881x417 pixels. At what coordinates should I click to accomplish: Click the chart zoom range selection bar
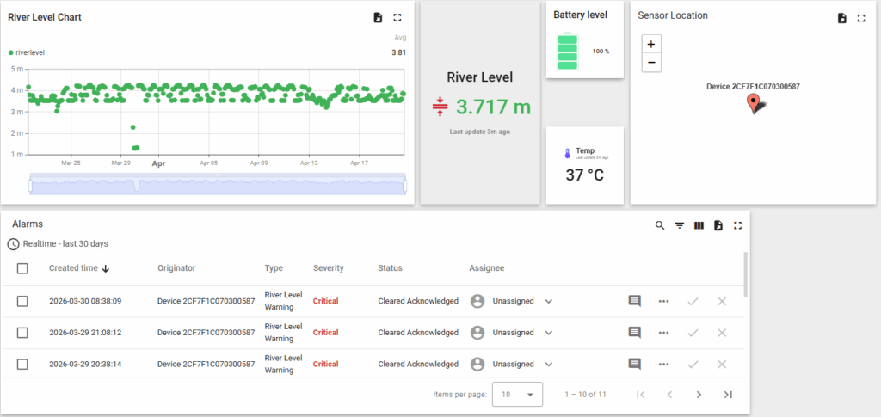tap(218, 184)
